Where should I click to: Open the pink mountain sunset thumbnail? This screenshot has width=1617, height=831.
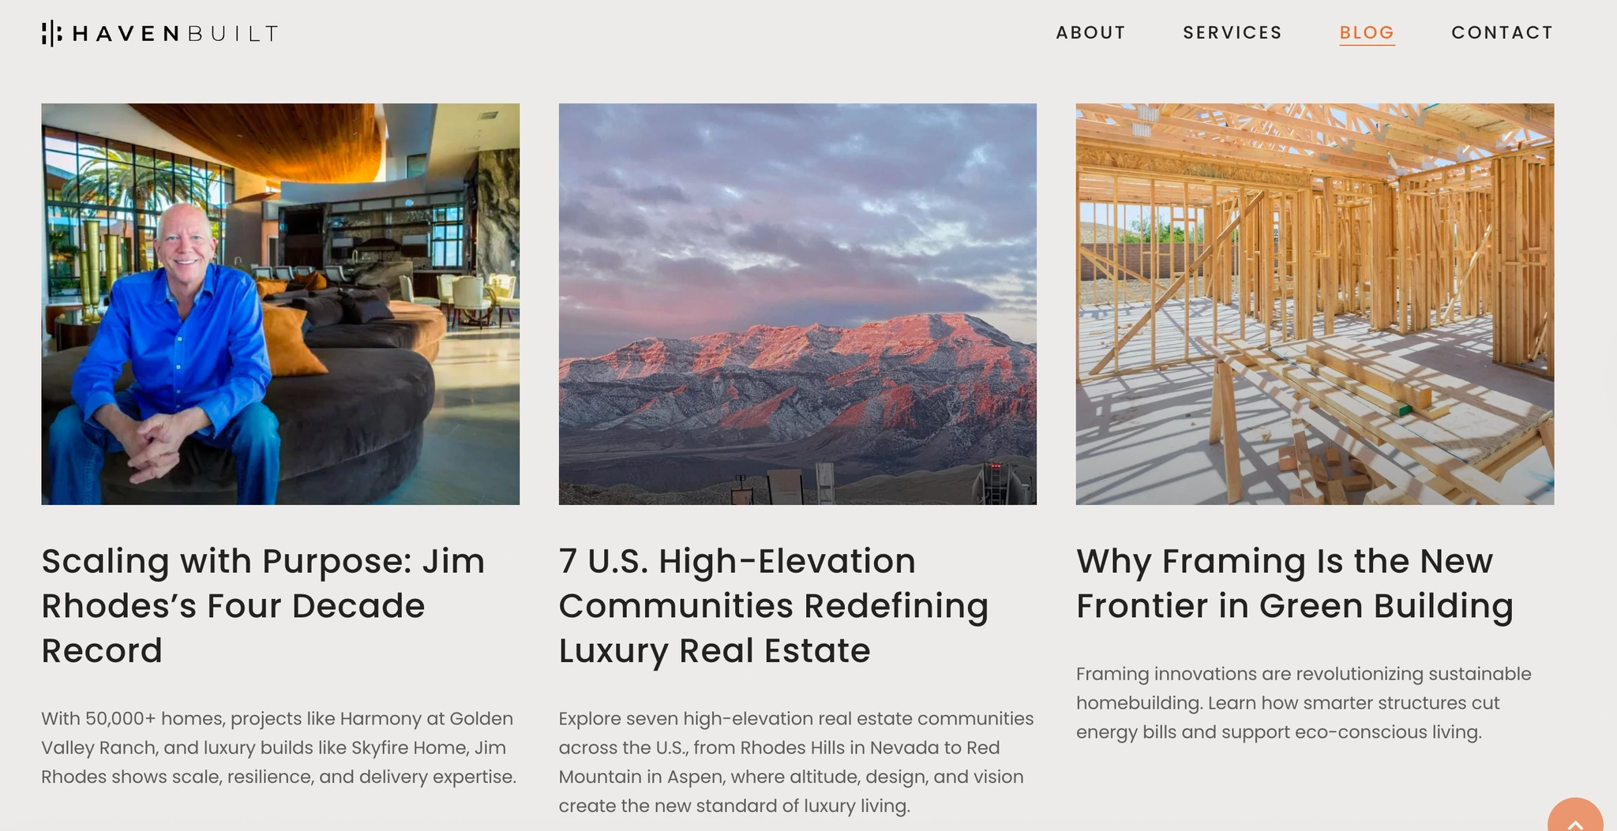[797, 304]
